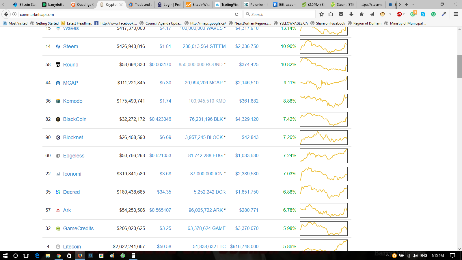This screenshot has height=260, width=462.
Task: Open the list all tabs dropdown
Action: [x=413, y=5]
